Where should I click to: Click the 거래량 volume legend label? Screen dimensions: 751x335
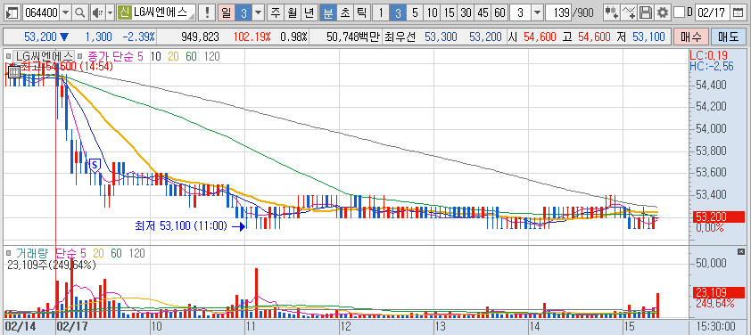tap(33, 253)
